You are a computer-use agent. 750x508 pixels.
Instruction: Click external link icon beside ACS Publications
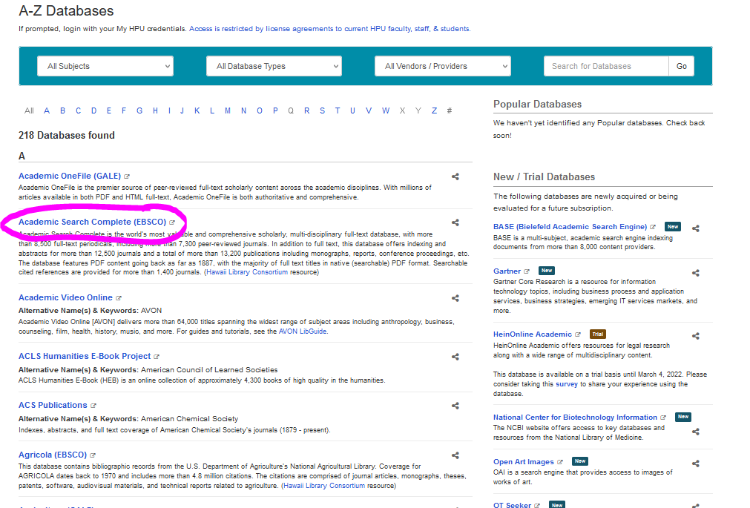pos(93,406)
